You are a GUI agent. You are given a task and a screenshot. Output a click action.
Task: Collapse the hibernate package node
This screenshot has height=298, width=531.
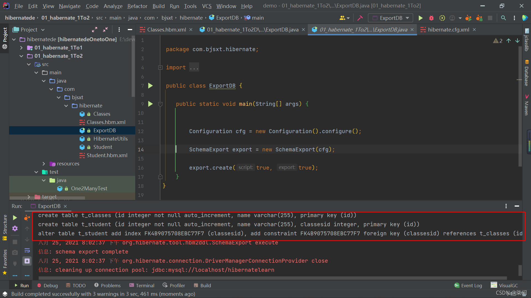(x=66, y=106)
